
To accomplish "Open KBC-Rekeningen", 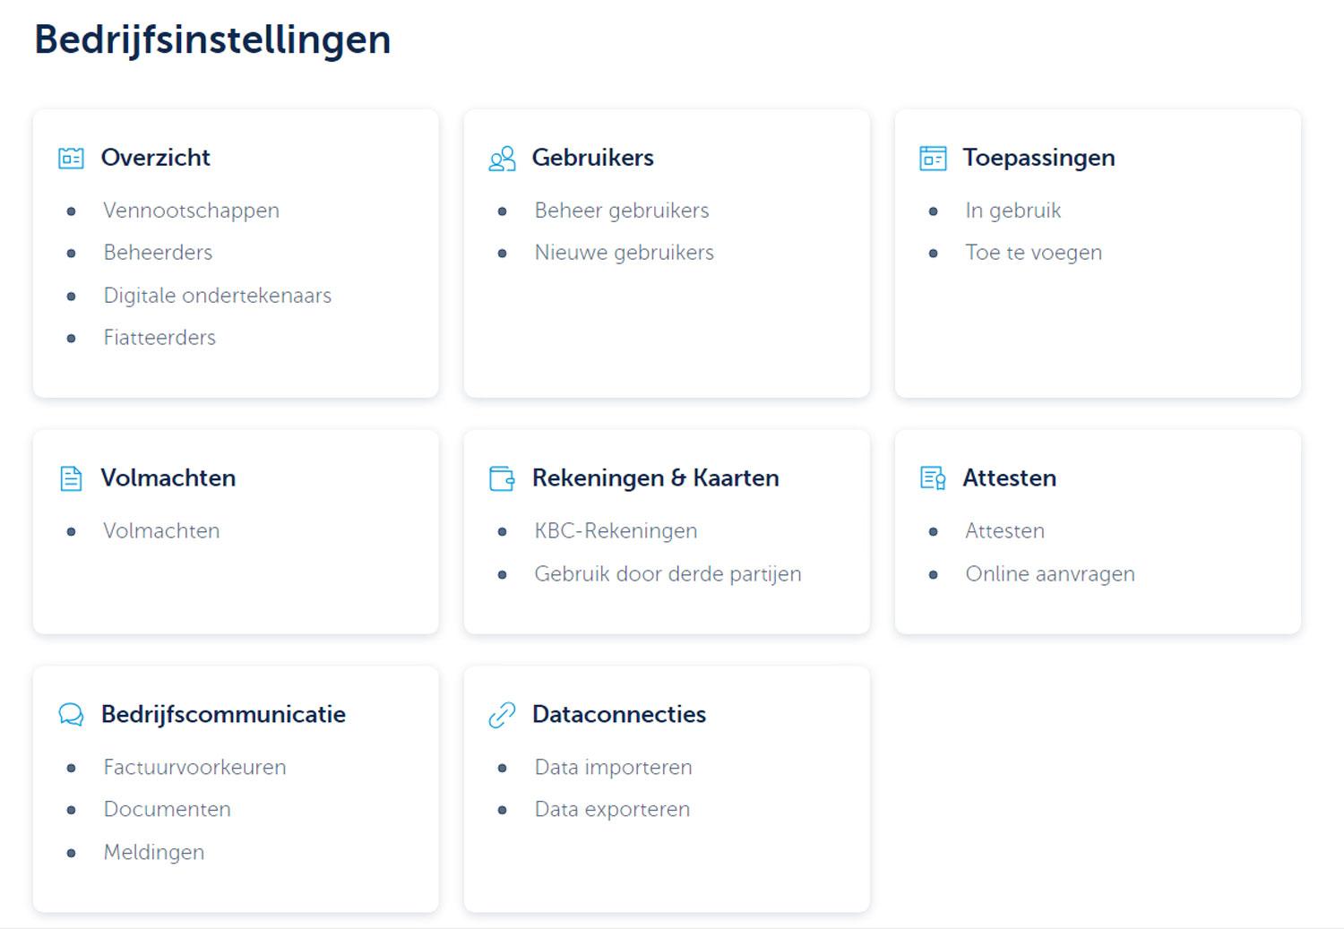I will (x=616, y=530).
